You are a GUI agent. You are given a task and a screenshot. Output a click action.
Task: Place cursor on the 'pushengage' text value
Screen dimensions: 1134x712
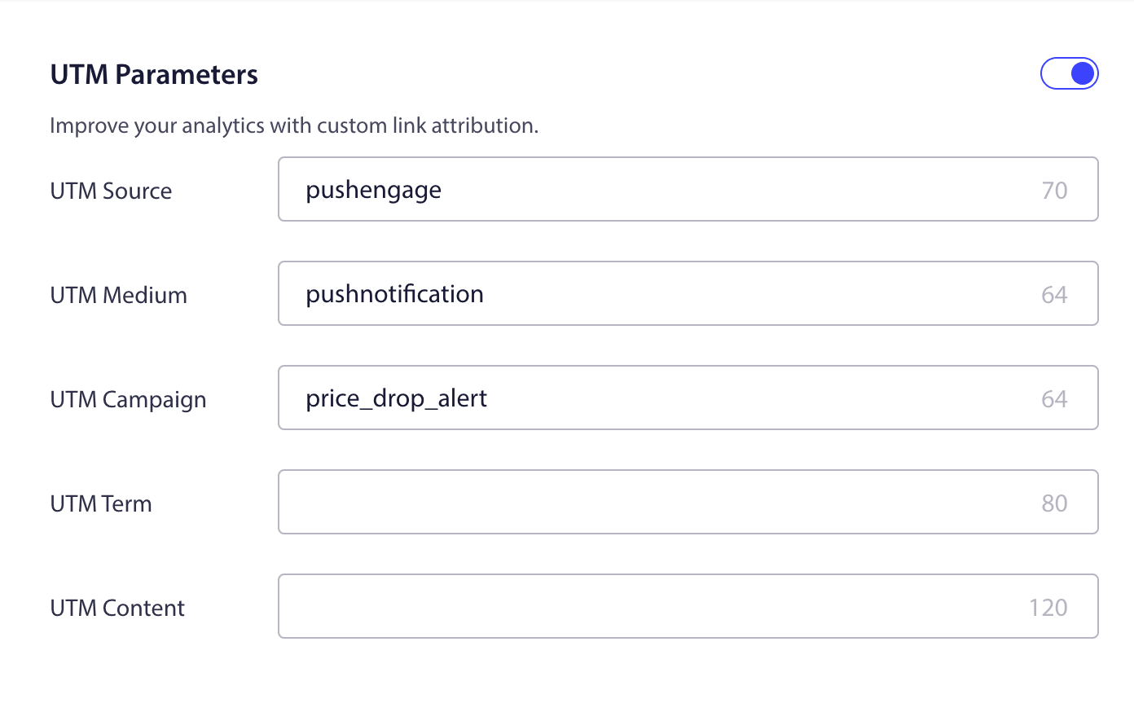[373, 191]
